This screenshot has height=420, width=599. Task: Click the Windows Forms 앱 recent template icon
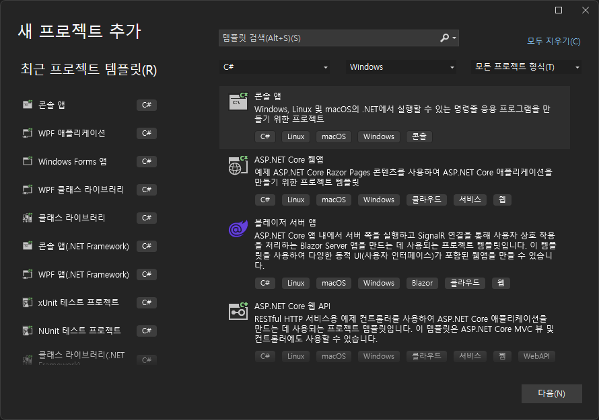pyautogui.click(x=28, y=161)
